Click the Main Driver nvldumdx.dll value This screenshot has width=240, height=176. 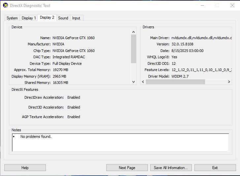click(x=201, y=38)
